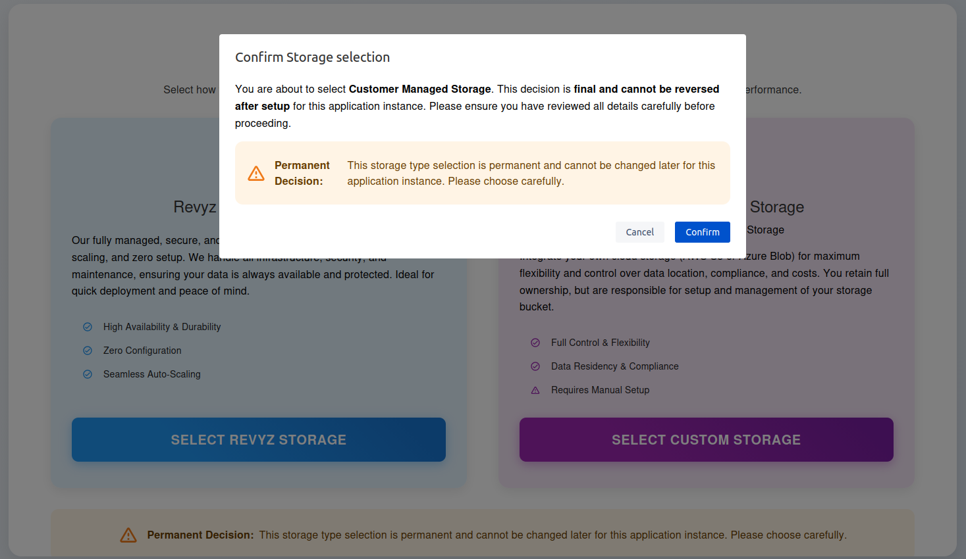Click the Permanent Decision label in dialog
The image size is (966, 559).
[302, 173]
